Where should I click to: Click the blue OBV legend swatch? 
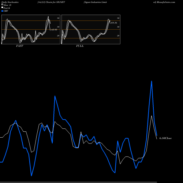click(2, 11)
